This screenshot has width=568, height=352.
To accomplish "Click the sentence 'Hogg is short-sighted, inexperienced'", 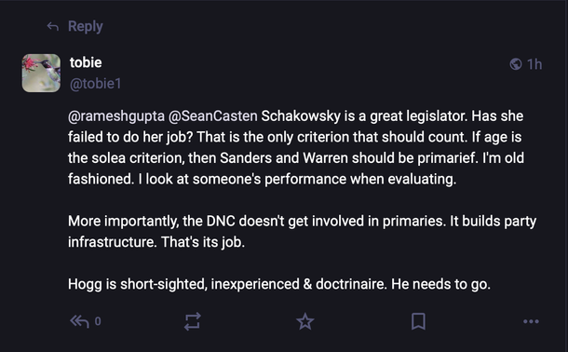I will pos(279,284).
